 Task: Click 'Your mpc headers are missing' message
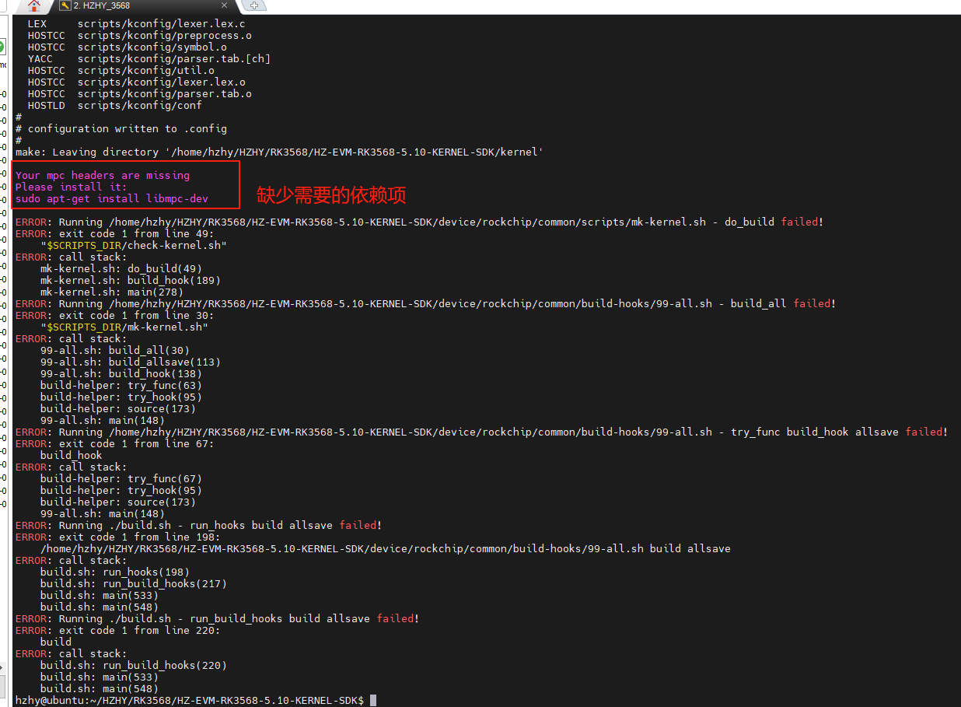click(x=103, y=176)
